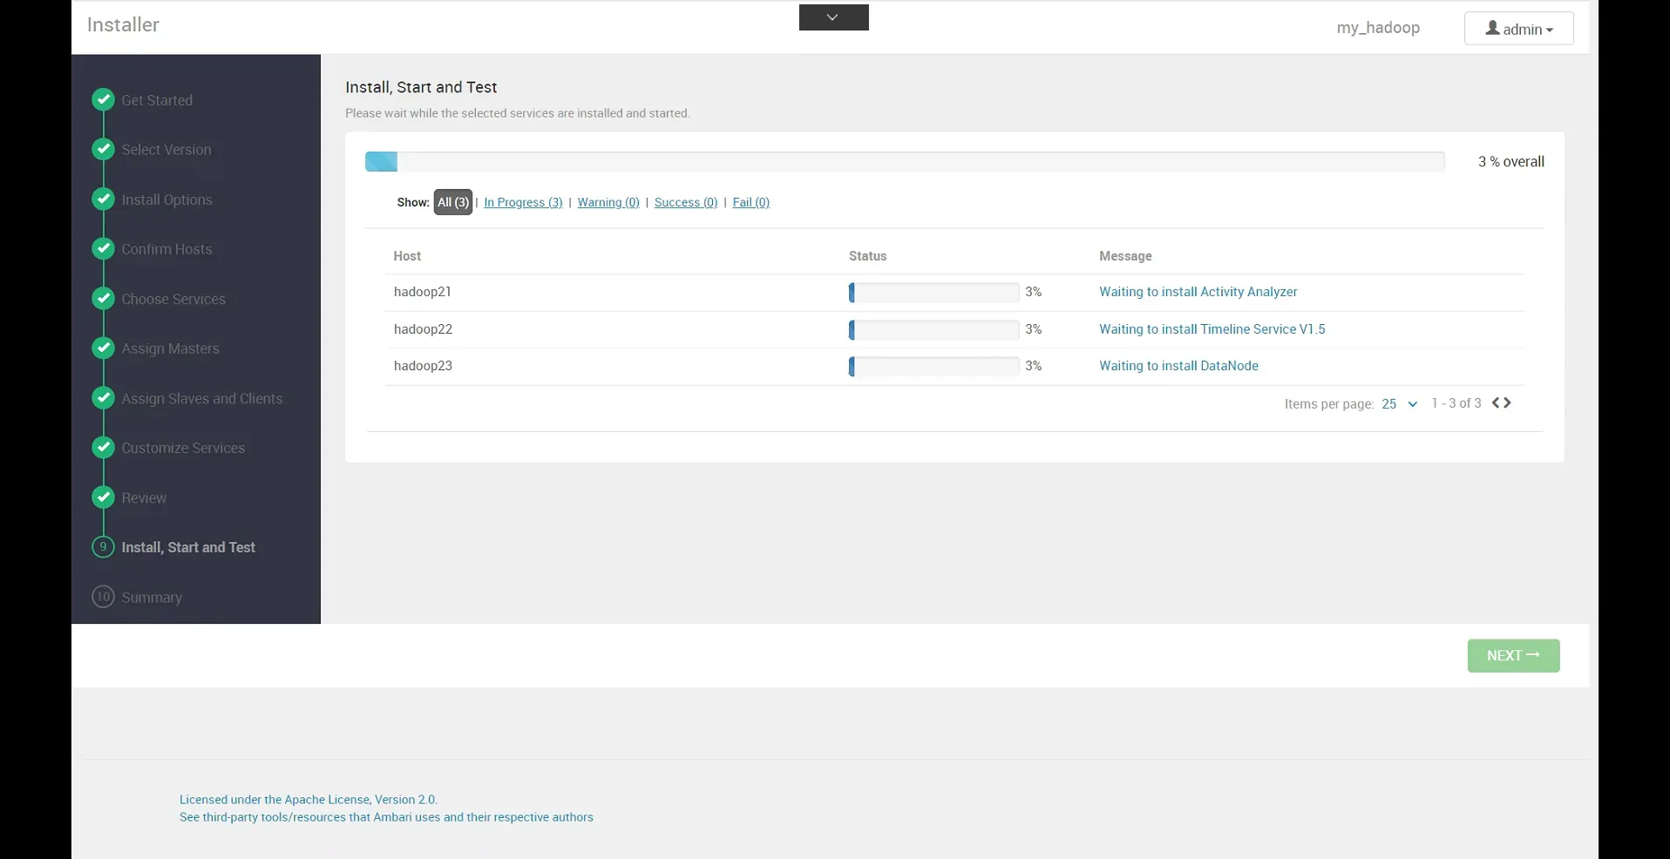Image resolution: width=1670 pixels, height=859 pixels.
Task: Click the Select Version checkmark icon
Action: (104, 149)
